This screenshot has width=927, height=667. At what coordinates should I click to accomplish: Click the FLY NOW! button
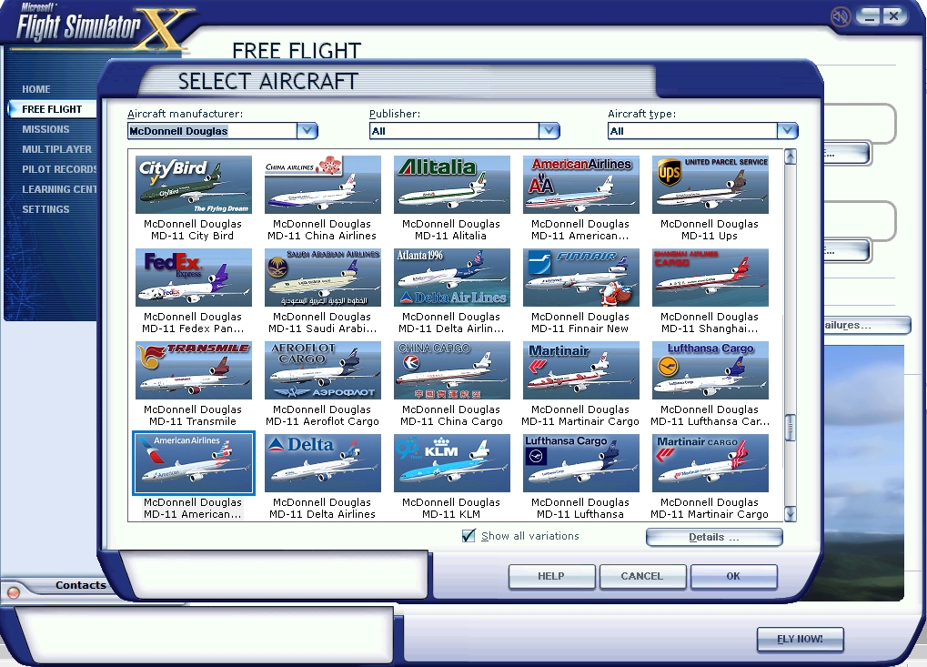click(x=800, y=639)
